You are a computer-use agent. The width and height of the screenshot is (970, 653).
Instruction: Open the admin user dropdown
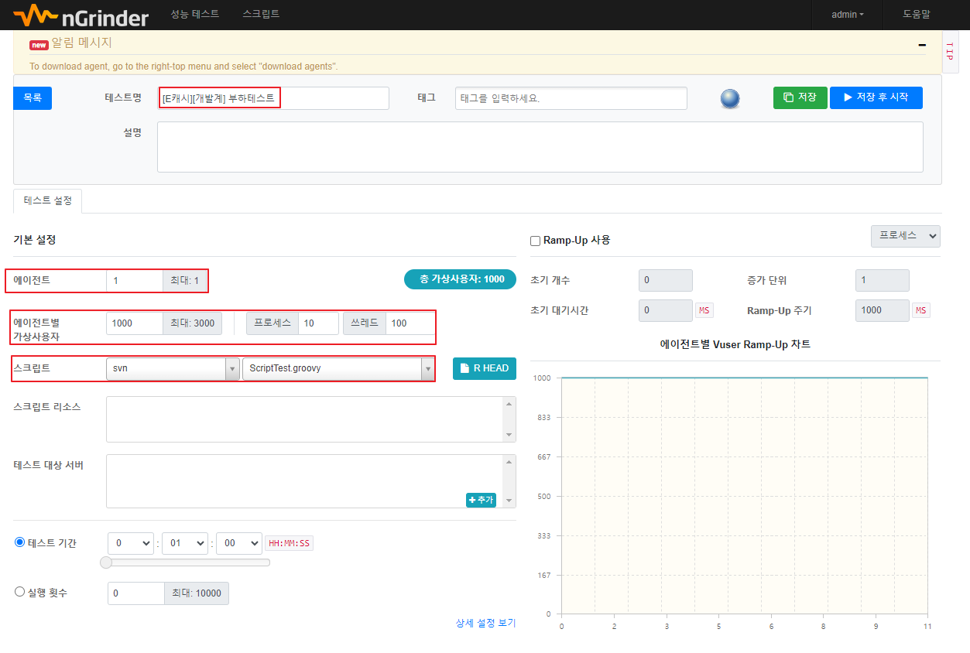coord(847,14)
